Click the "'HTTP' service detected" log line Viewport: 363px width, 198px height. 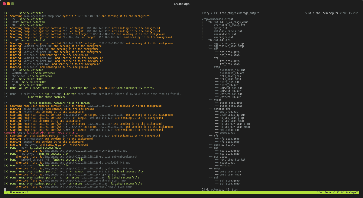24,40
